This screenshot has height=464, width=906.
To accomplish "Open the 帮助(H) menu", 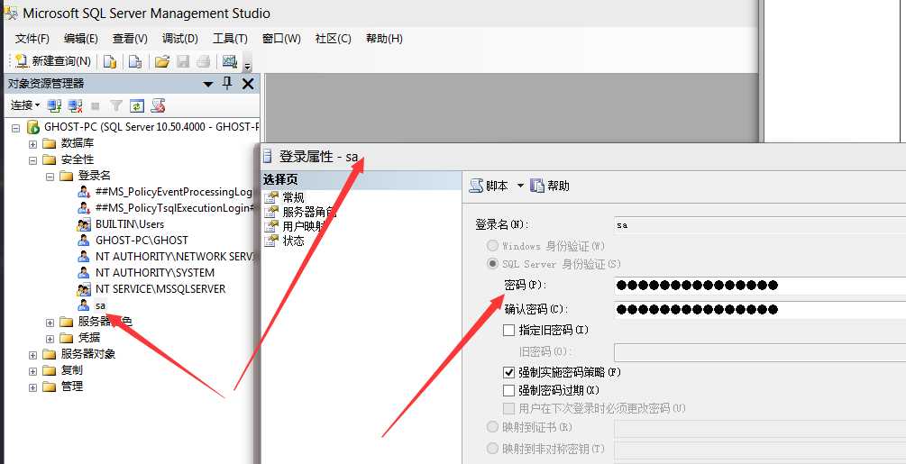I will pos(384,39).
